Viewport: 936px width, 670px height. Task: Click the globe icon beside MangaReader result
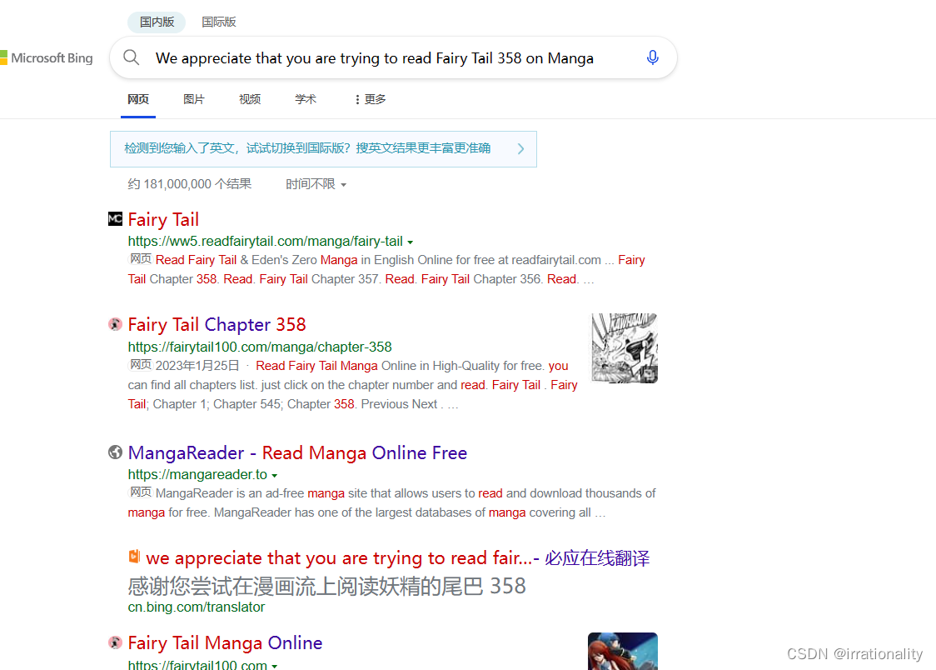point(115,452)
